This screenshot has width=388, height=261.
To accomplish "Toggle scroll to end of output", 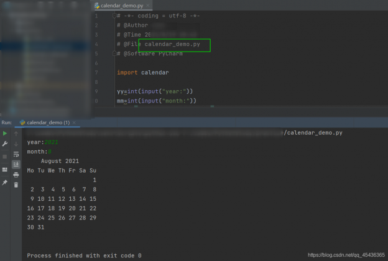I will [x=16, y=164].
